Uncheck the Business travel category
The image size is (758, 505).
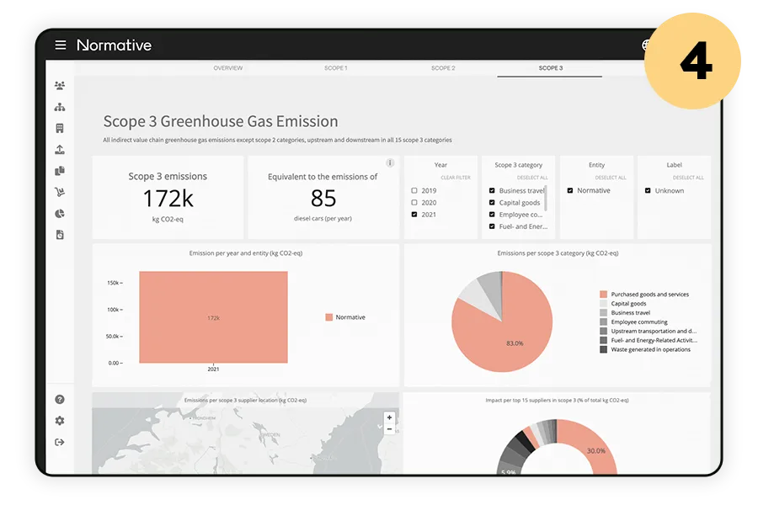492,190
